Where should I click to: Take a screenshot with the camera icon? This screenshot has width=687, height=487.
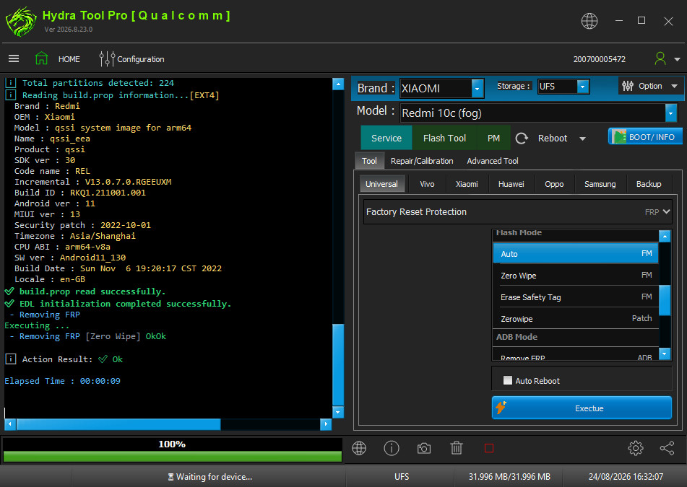point(423,448)
